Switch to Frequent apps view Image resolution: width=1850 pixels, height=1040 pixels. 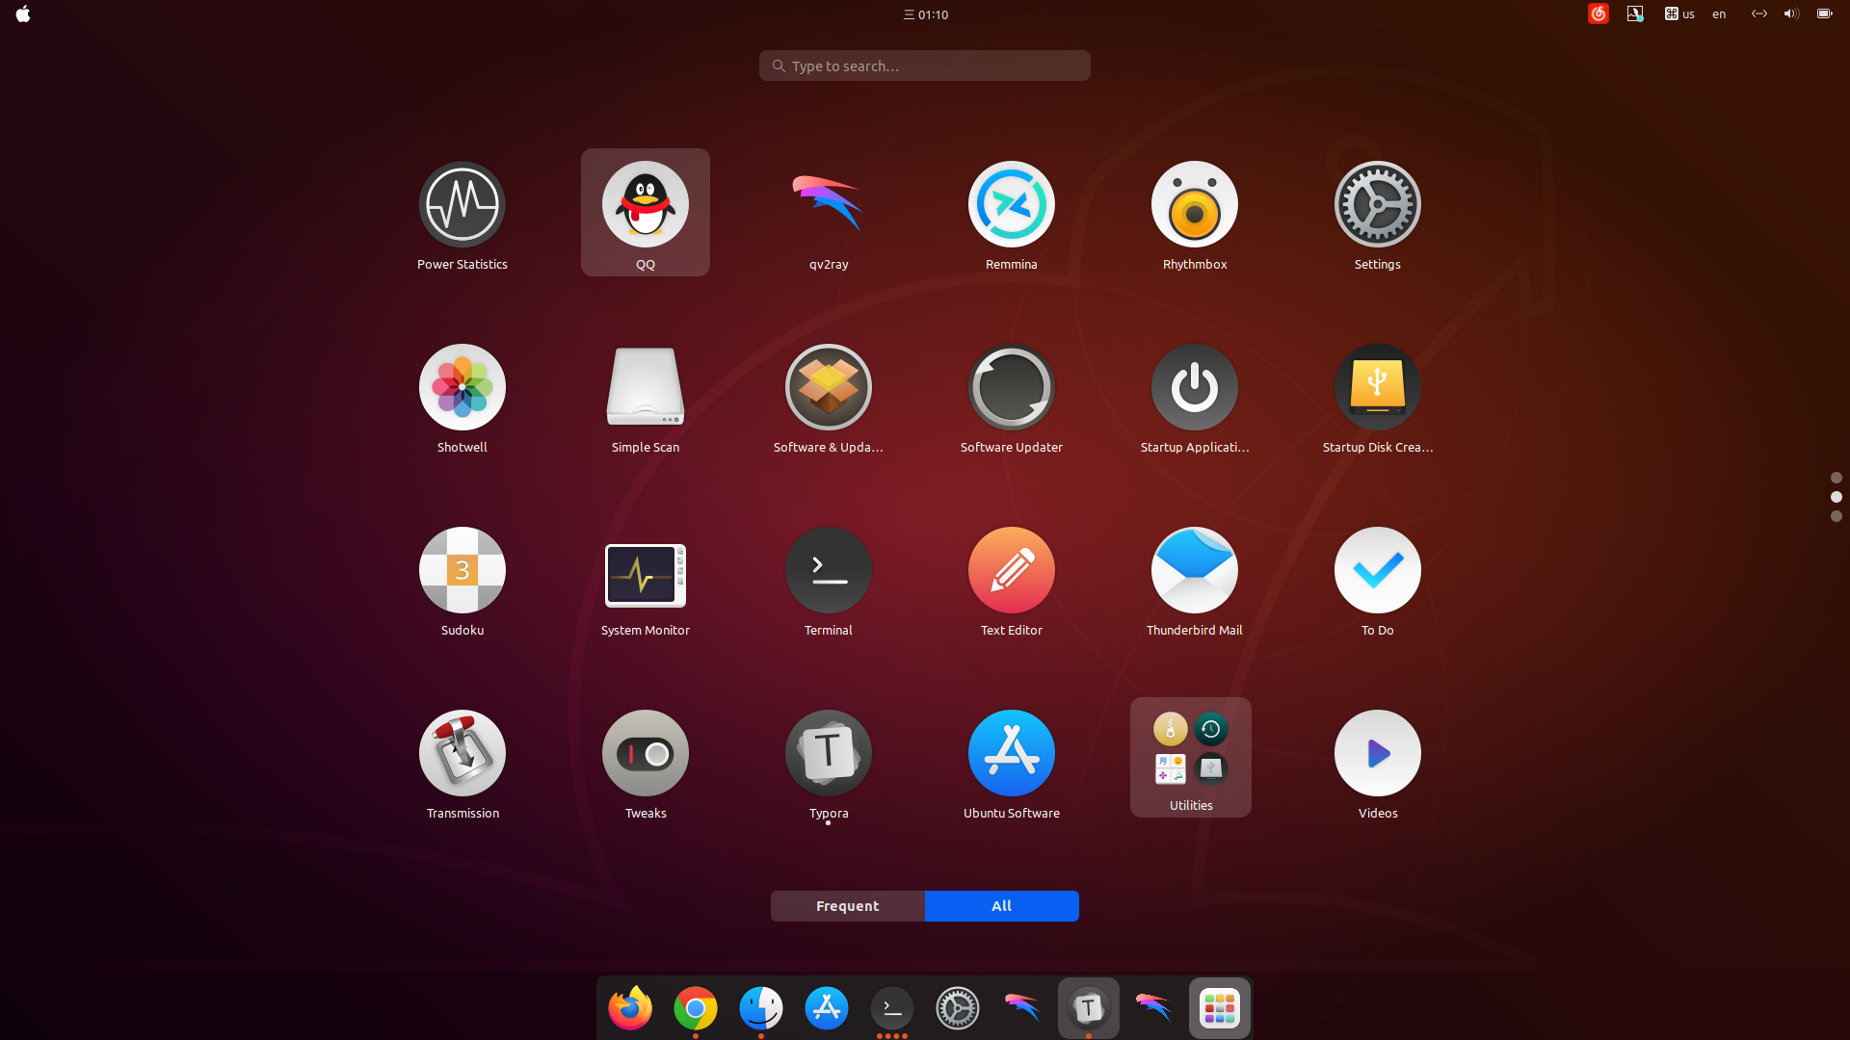click(x=848, y=905)
